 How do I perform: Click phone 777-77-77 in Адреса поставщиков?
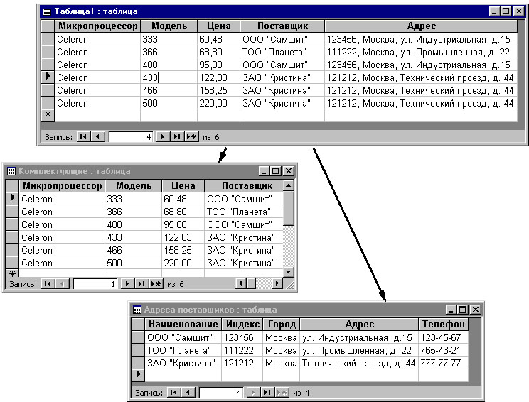(x=443, y=363)
